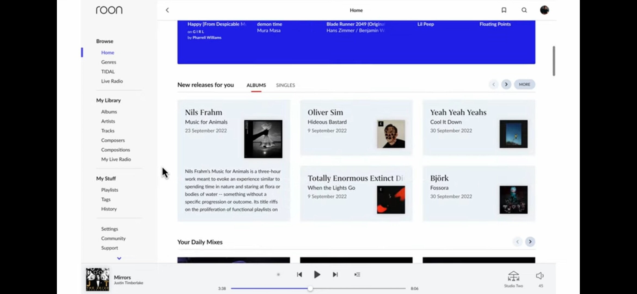Click the roon logo
Image resolution: width=637 pixels, height=294 pixels.
109,10
